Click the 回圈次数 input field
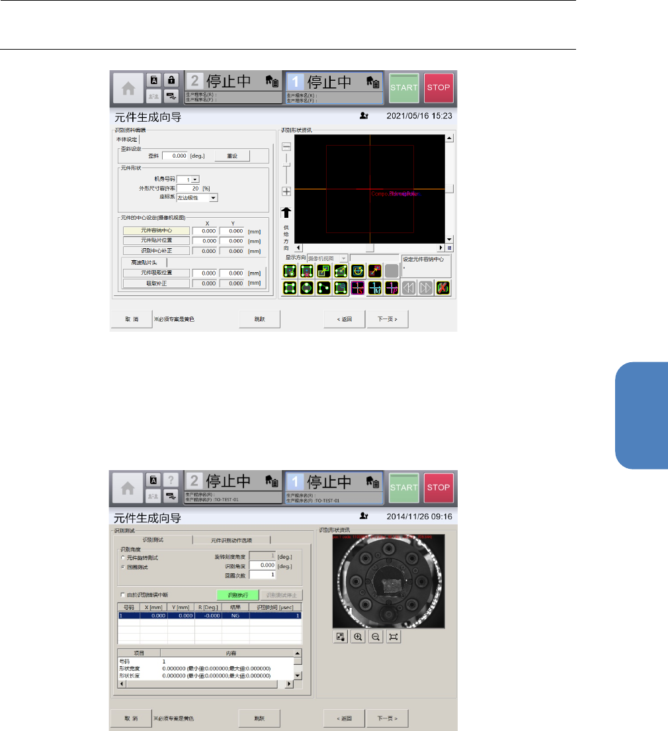Viewport: 668px width, 731px height. click(263, 575)
